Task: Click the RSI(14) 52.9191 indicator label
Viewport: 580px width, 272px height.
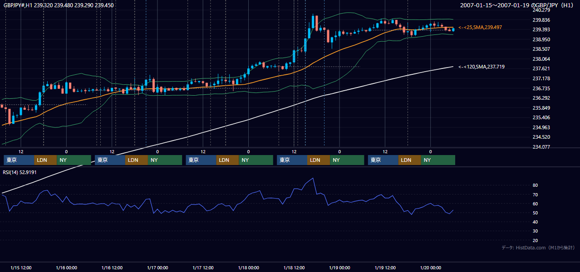Action: (x=20, y=172)
